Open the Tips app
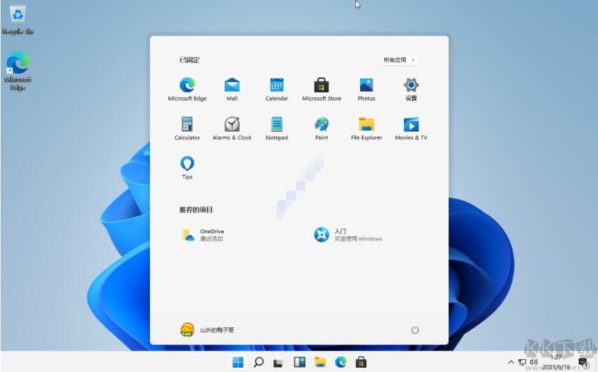The height and width of the screenshot is (372, 598). [x=187, y=168]
